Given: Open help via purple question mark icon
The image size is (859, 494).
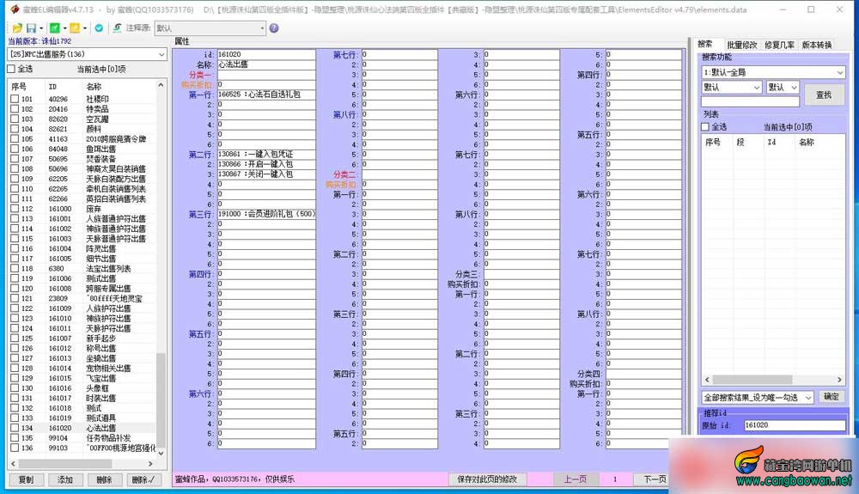Looking at the screenshot, I should tap(274, 28).
